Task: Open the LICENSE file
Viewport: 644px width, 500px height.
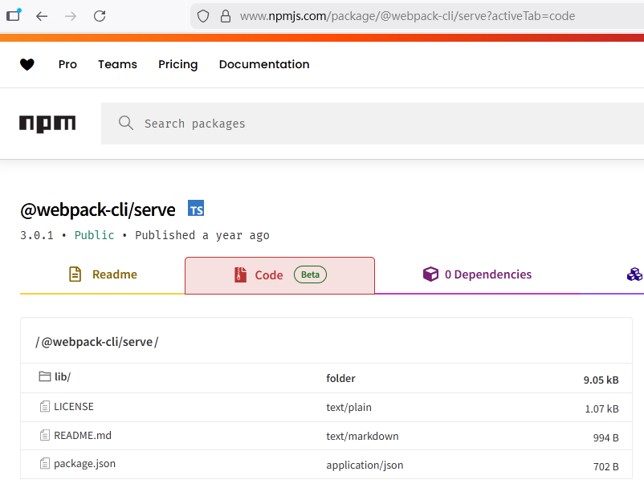Action: (74, 406)
